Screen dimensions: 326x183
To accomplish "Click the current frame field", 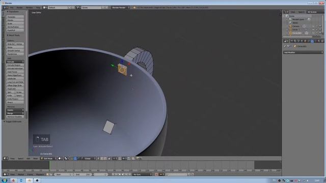I will point(101,174).
